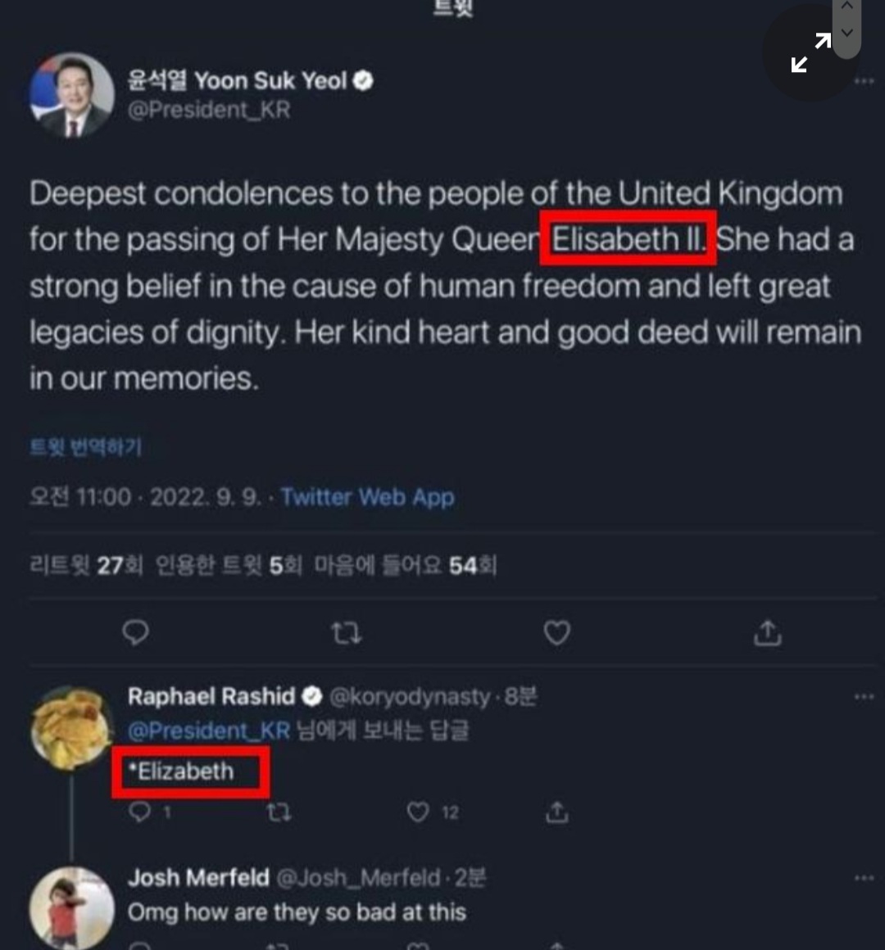Open more options on Yoon Suk Yeol's tweet
The height and width of the screenshot is (950, 885).
click(864, 81)
